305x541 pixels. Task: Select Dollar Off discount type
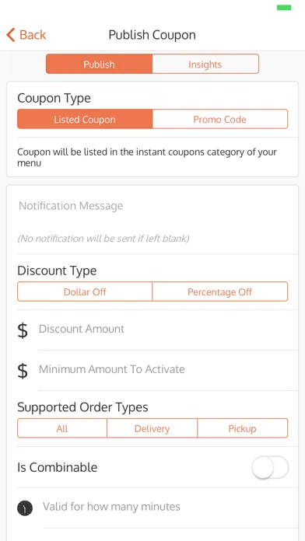click(85, 291)
